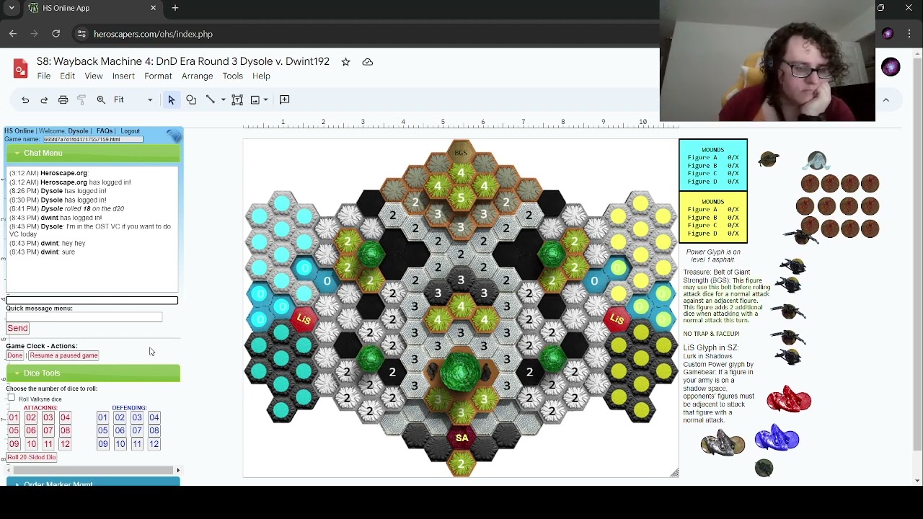
Task: Click the Add comment icon
Action: click(x=285, y=99)
